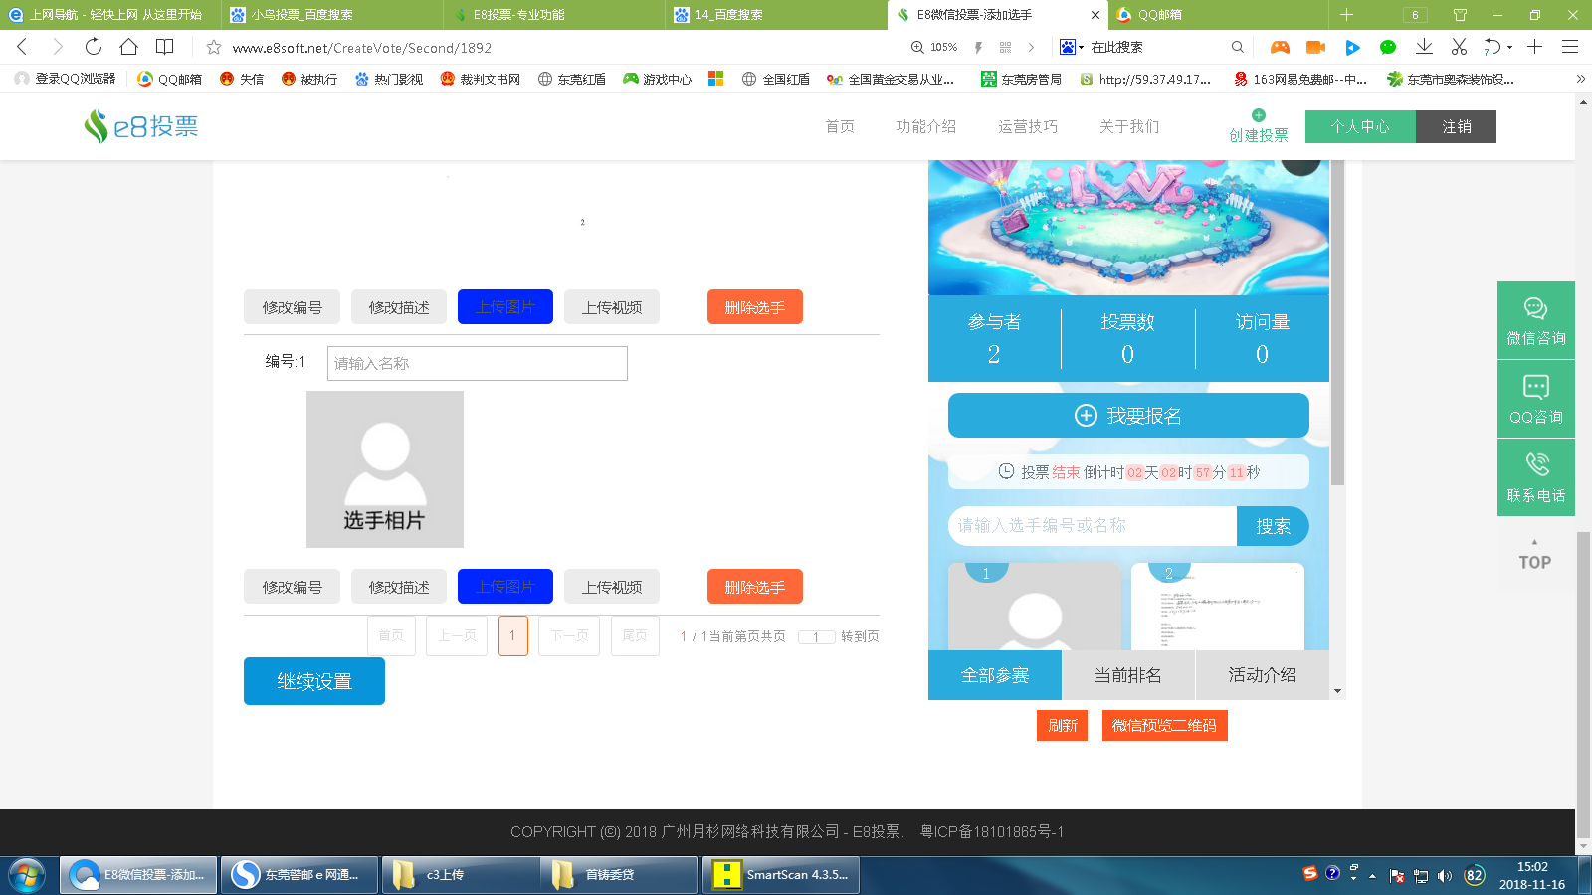Screen dimensions: 1592x895
Task: Click the browser refresh icon
Action: pos(93,47)
